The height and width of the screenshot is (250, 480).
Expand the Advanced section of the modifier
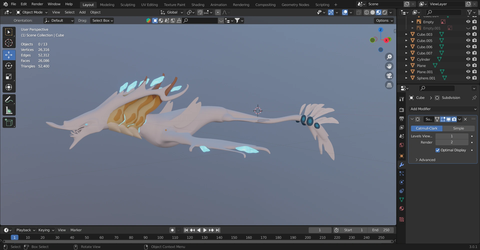[x=427, y=160]
